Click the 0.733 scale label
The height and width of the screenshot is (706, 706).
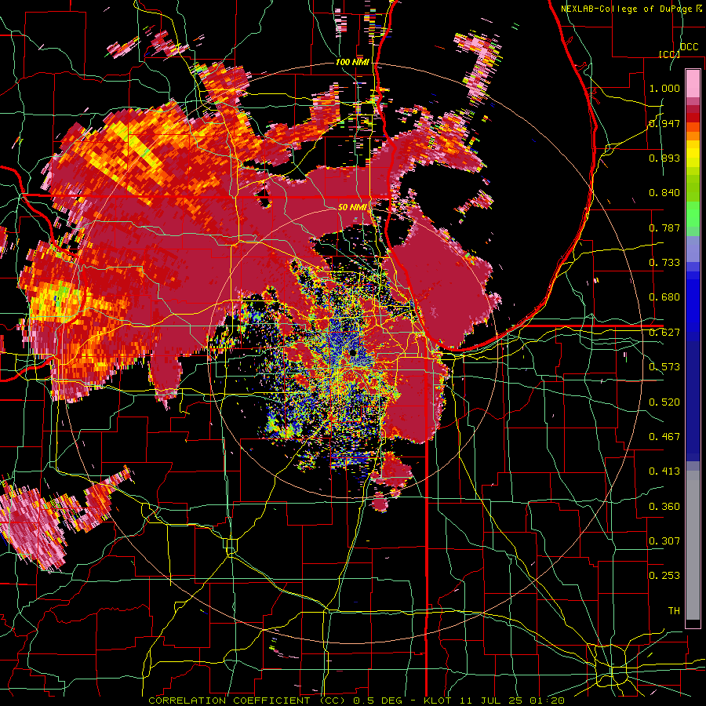(x=664, y=263)
